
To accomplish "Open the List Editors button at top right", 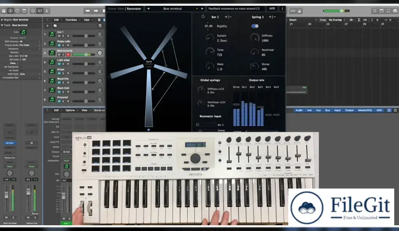I will pos(375,10).
